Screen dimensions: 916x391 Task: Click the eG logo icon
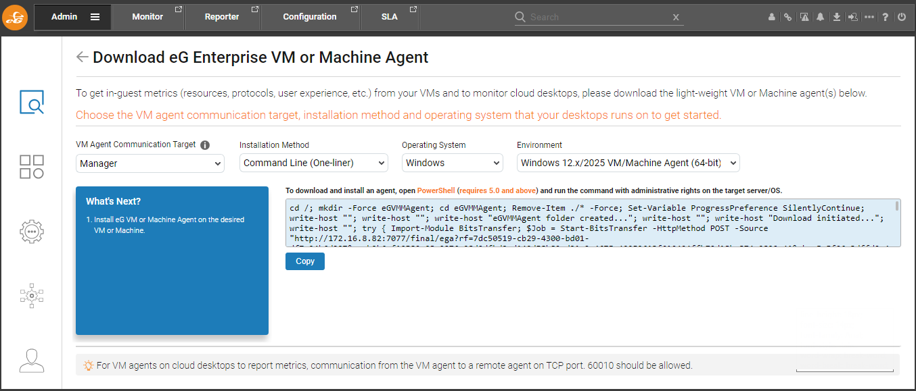(x=15, y=17)
